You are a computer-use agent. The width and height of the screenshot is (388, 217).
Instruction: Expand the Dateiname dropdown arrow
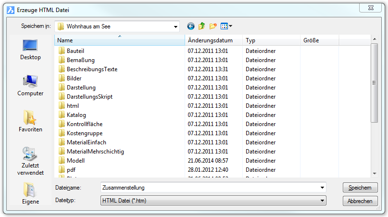322,188
